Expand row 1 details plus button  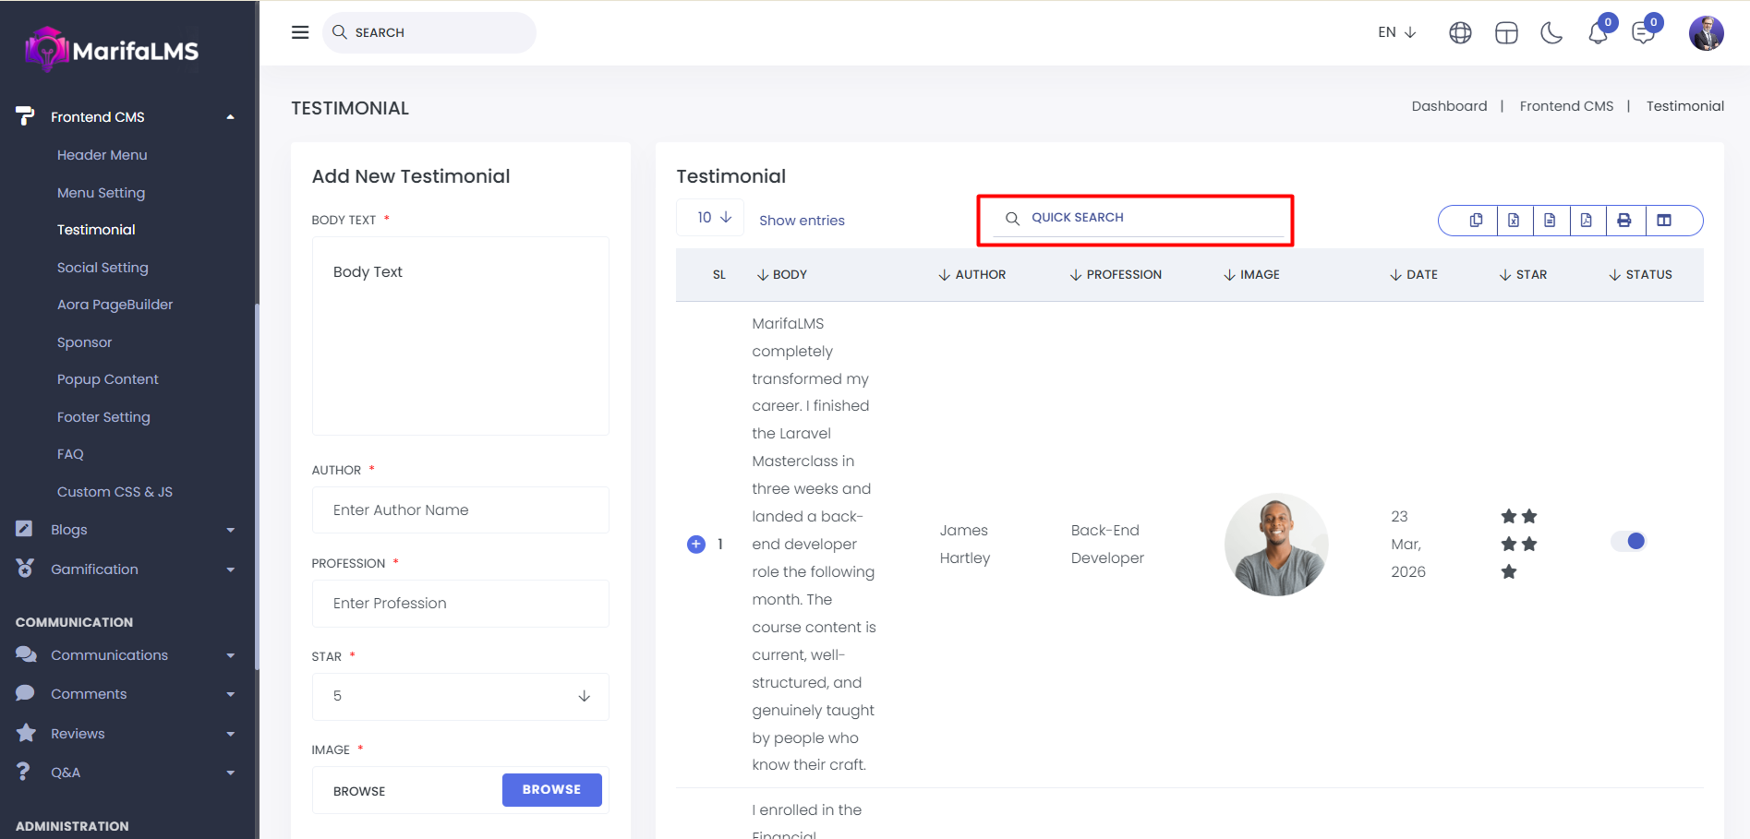tap(696, 545)
